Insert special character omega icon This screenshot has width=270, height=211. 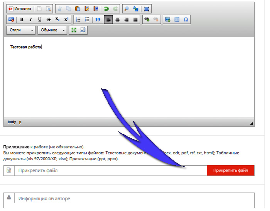click(186, 19)
